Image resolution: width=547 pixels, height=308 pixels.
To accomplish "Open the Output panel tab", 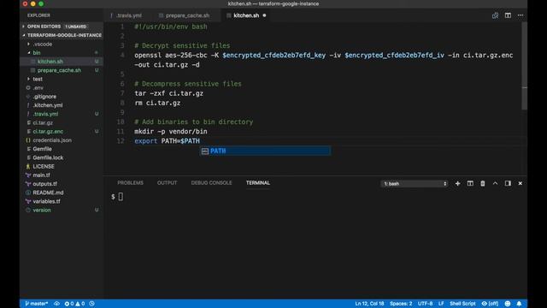I will coord(167,182).
